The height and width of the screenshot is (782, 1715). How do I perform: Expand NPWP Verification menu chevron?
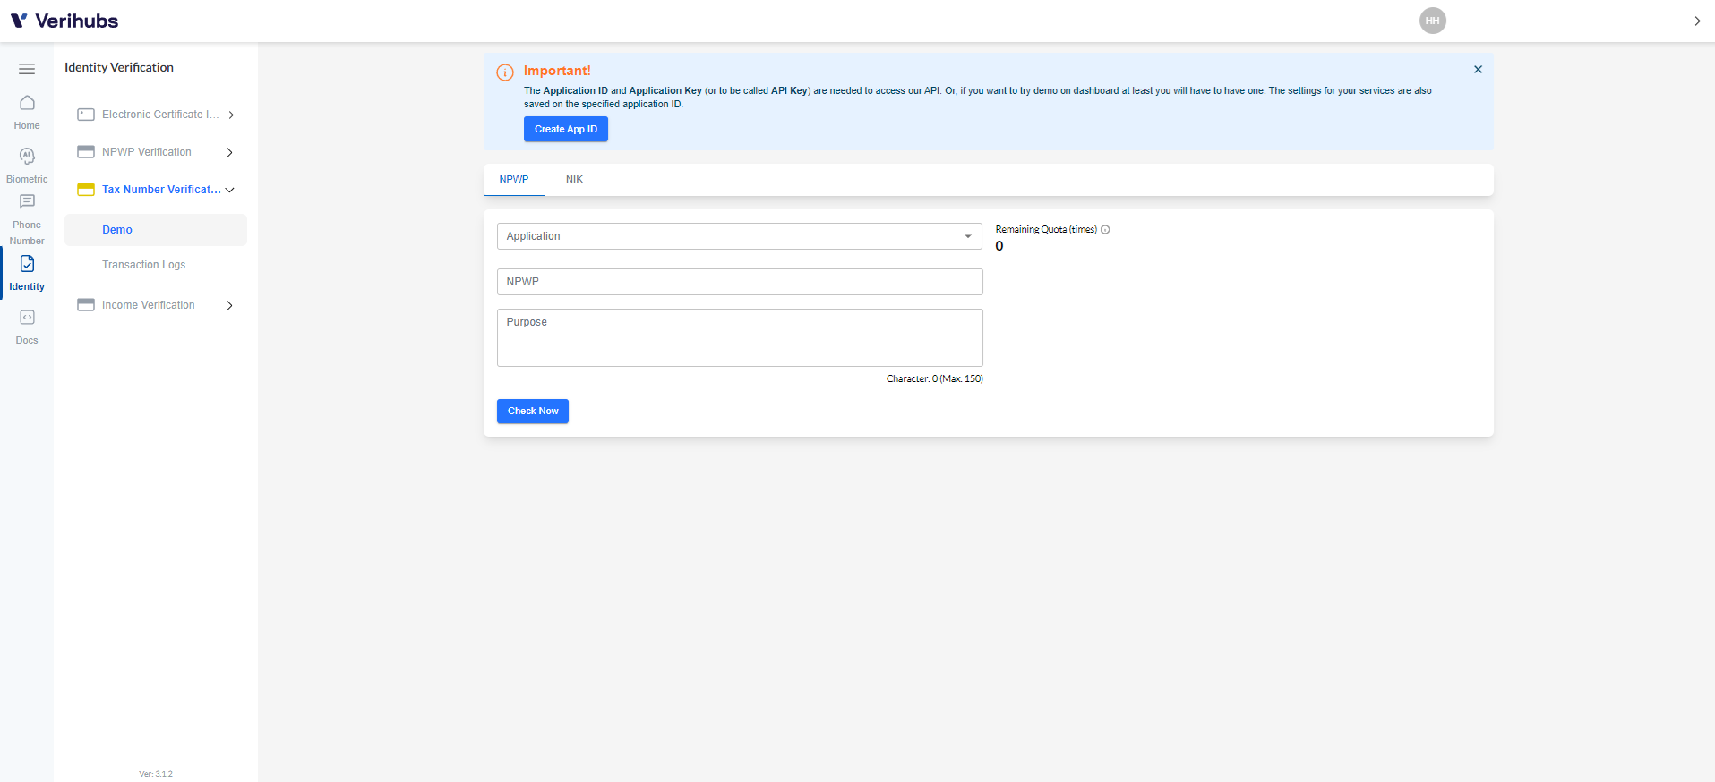coord(230,152)
